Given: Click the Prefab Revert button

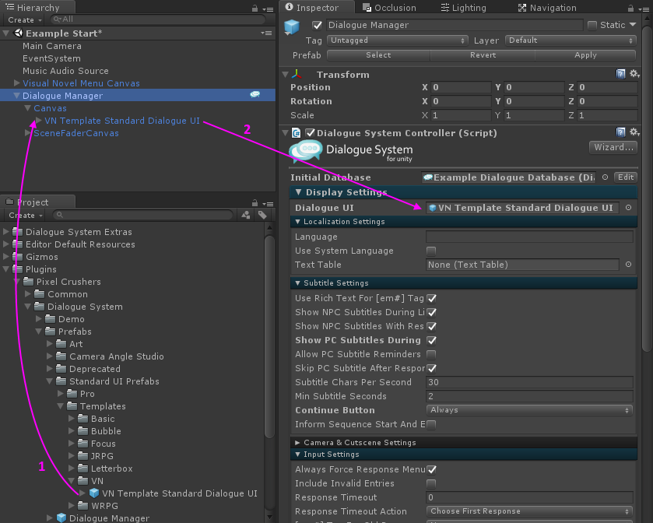Looking at the screenshot, I should click(483, 55).
